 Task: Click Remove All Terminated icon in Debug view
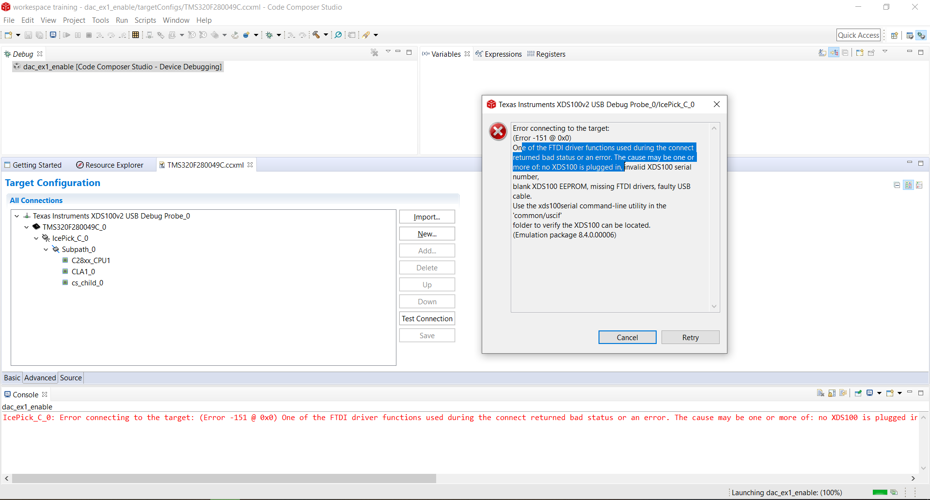point(375,52)
